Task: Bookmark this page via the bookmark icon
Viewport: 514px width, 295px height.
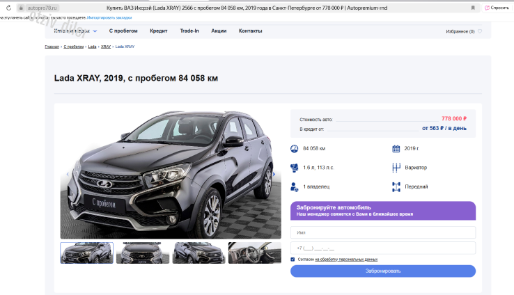Action: 473,8
